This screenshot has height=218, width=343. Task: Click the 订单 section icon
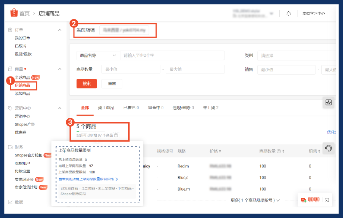(10, 30)
